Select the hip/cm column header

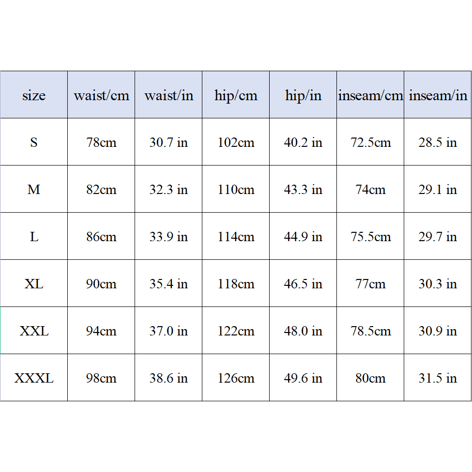click(236, 95)
